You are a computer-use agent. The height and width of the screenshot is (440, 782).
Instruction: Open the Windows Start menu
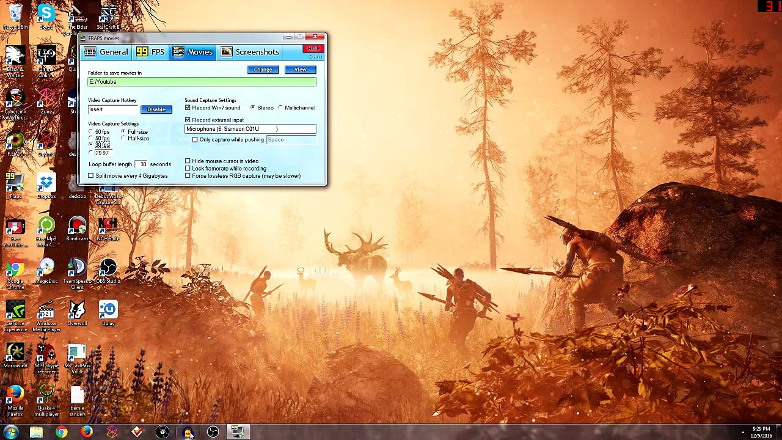point(11,433)
